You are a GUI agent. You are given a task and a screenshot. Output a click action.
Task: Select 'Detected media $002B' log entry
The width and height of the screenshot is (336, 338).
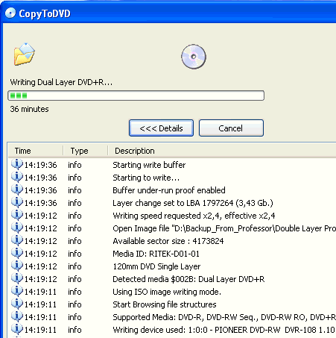(x=188, y=279)
